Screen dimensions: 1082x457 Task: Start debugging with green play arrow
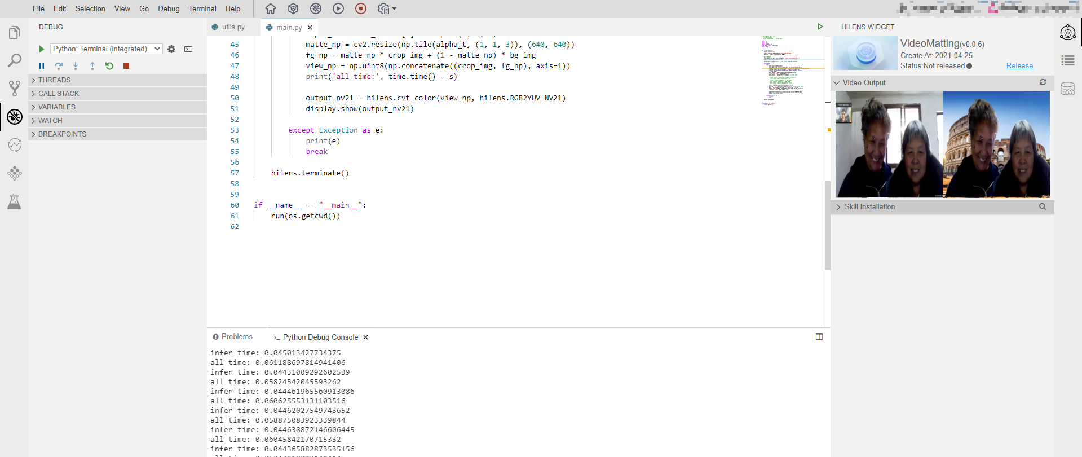[x=41, y=49]
